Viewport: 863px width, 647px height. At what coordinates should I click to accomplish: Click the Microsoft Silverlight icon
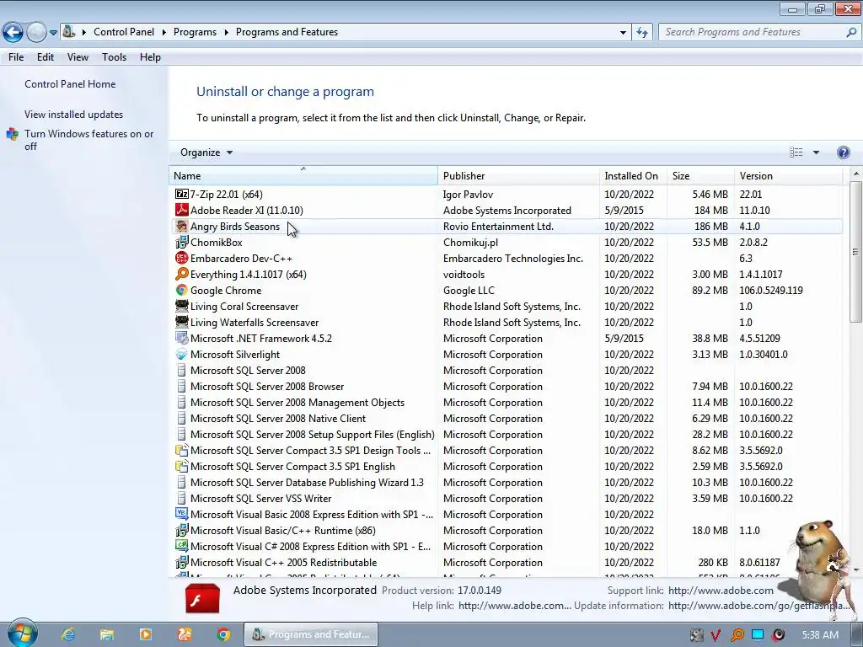click(182, 355)
